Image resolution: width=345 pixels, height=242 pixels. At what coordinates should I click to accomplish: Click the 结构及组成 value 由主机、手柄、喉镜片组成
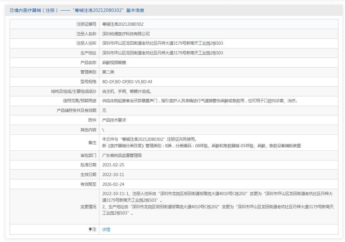click(127, 91)
